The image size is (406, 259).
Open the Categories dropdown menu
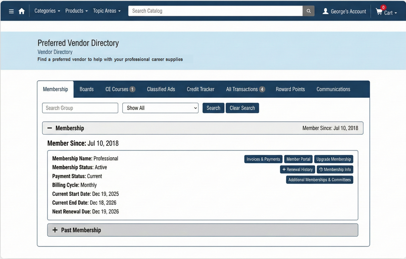pos(47,11)
